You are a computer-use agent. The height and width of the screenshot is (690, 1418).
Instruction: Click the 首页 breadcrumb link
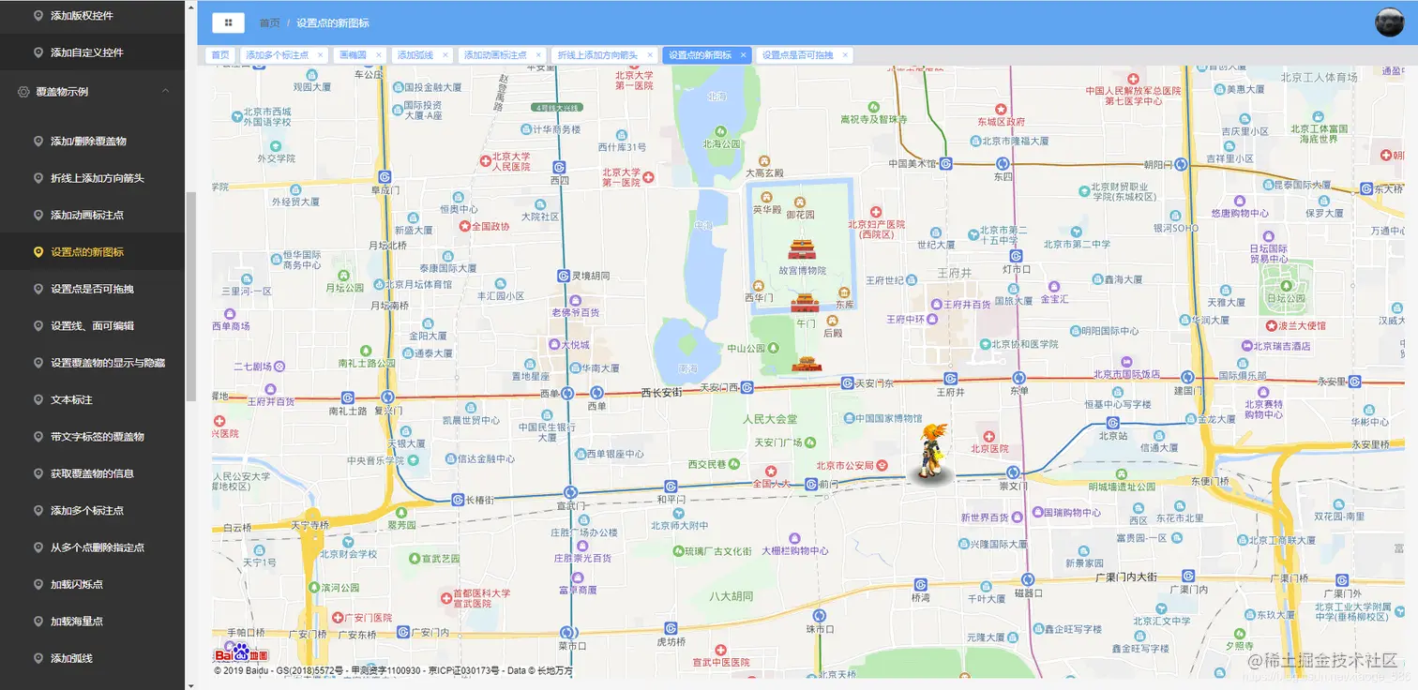(269, 22)
